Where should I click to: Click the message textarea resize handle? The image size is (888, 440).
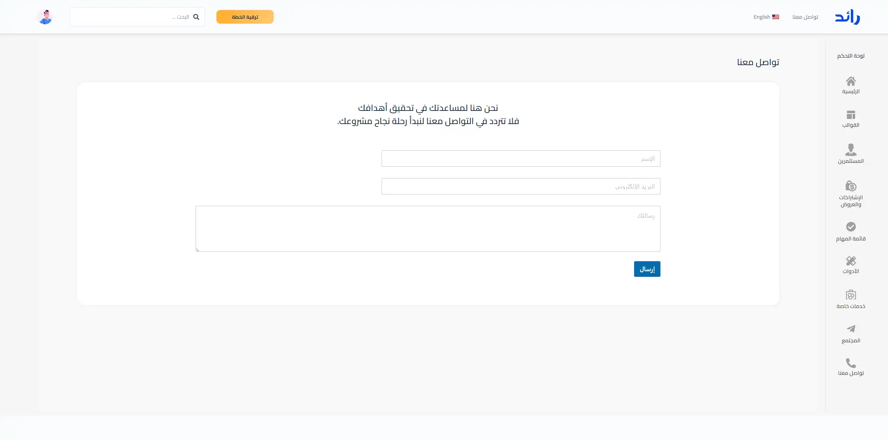(197, 250)
